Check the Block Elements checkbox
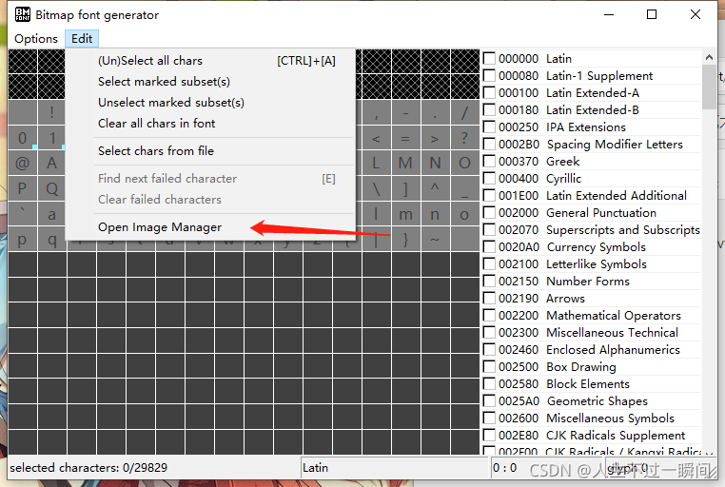 489,384
